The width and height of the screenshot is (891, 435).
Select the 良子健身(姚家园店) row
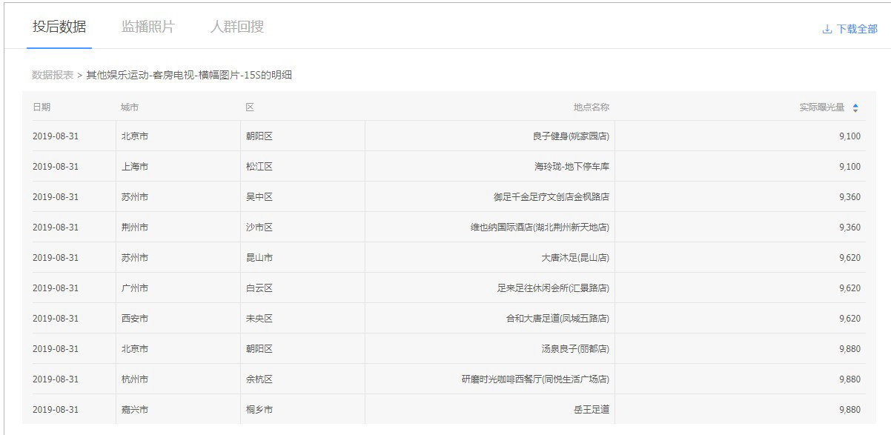pos(570,136)
